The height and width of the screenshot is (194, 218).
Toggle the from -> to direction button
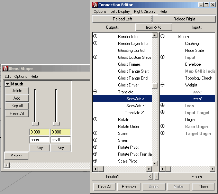click(x=154, y=27)
